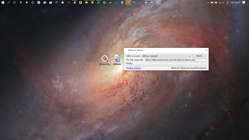Open the Utility to Install dropdown
249x140 pixels.
[166, 56]
